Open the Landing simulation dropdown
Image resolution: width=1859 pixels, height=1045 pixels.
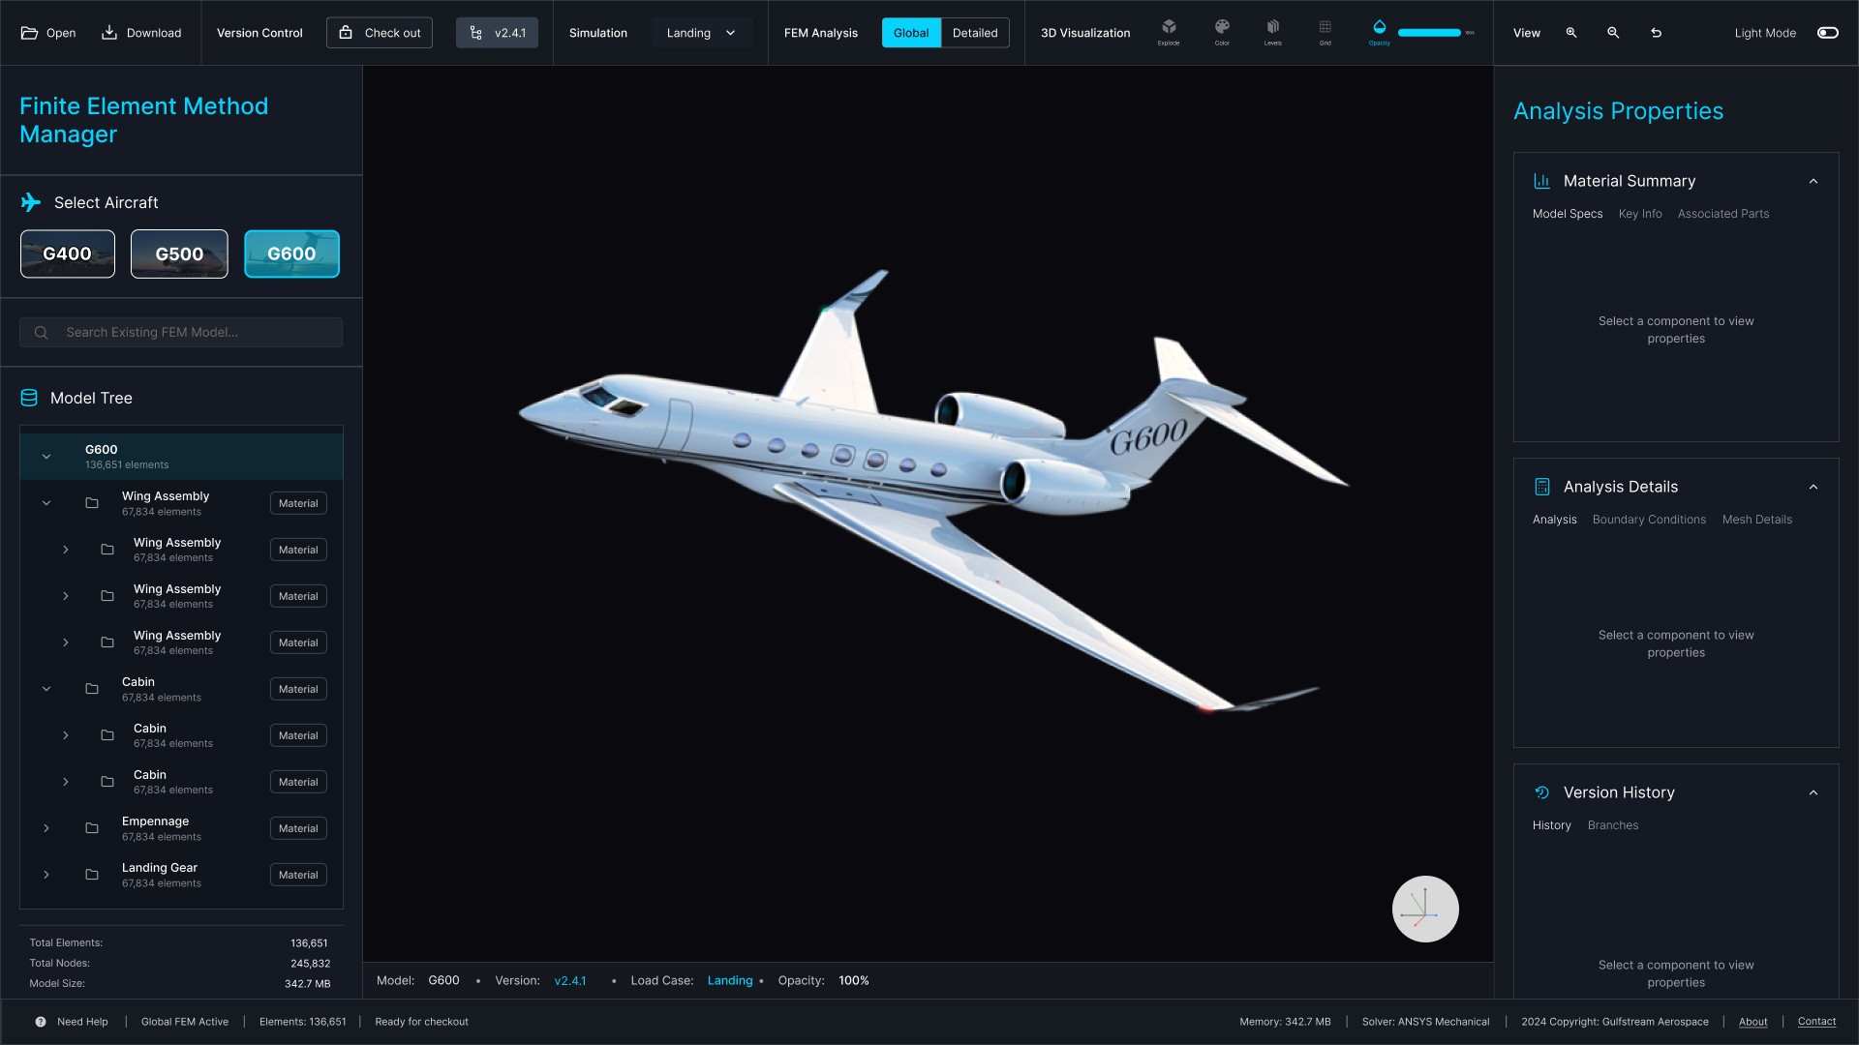[702, 33]
